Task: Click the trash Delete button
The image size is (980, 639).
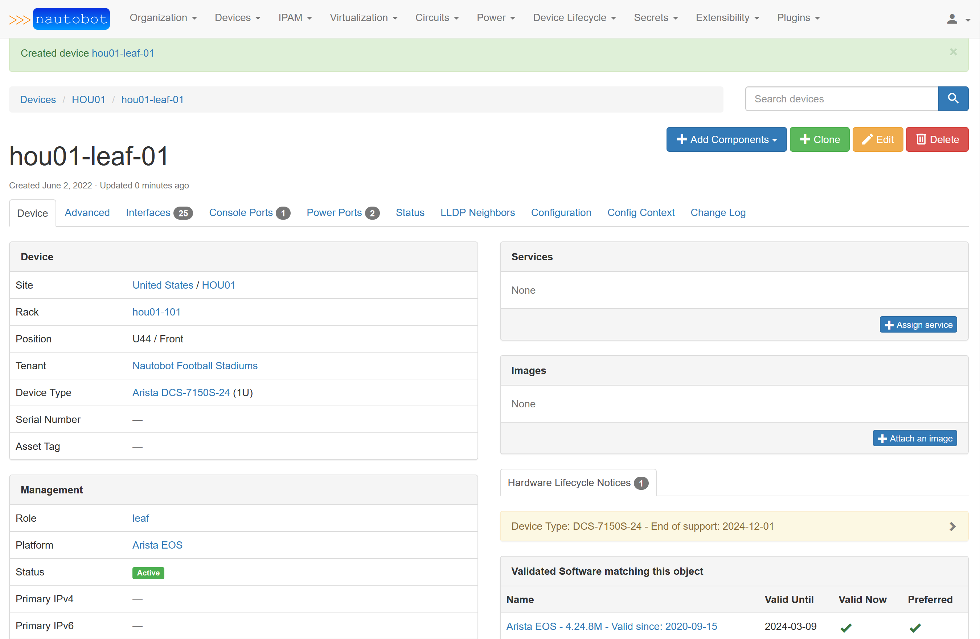Action: pos(937,140)
